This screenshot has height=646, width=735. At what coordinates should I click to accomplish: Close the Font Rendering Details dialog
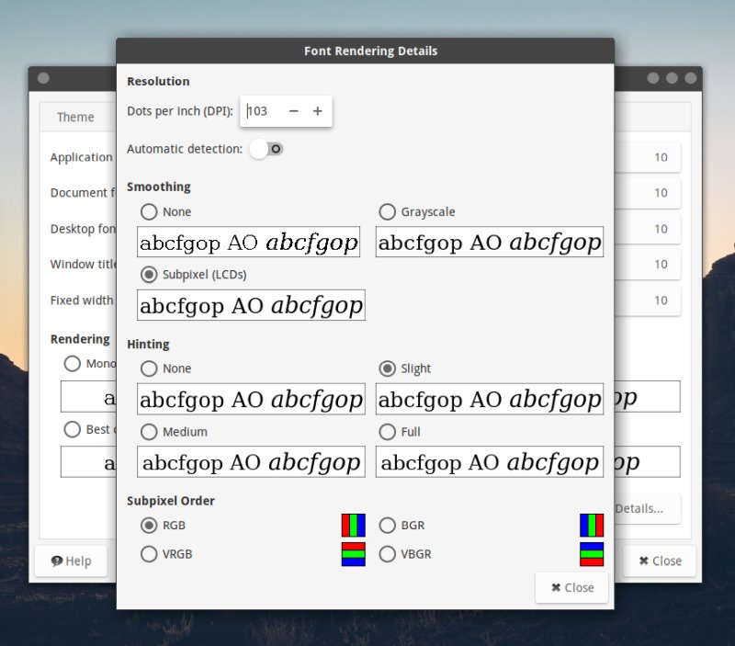click(571, 588)
